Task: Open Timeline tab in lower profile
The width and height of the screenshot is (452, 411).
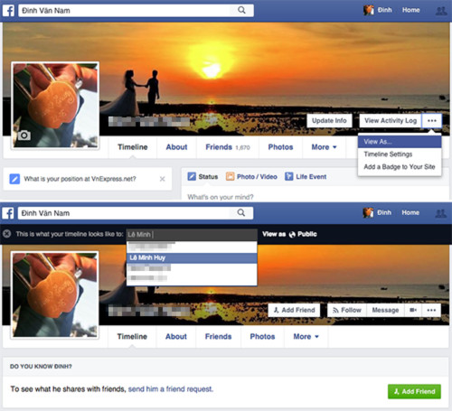Action: [132, 337]
